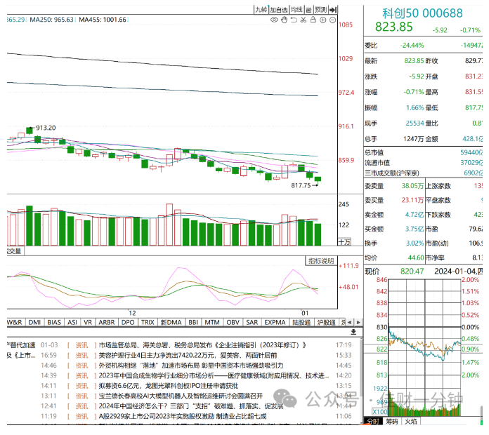Download news list via download icon
The height and width of the screenshot is (435, 489).
click(x=353, y=332)
